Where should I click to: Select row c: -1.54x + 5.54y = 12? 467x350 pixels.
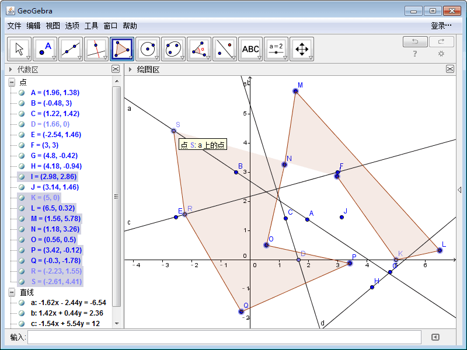click(65, 324)
